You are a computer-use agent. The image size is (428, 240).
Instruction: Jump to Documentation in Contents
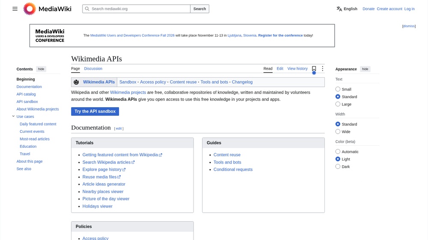click(29, 87)
